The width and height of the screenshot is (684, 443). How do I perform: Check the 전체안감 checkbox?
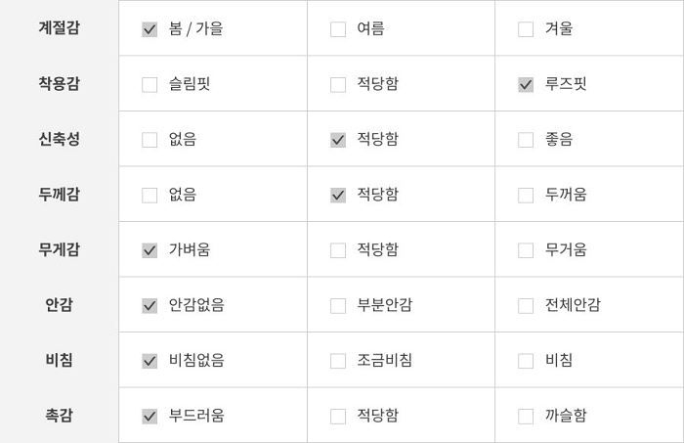point(526,305)
